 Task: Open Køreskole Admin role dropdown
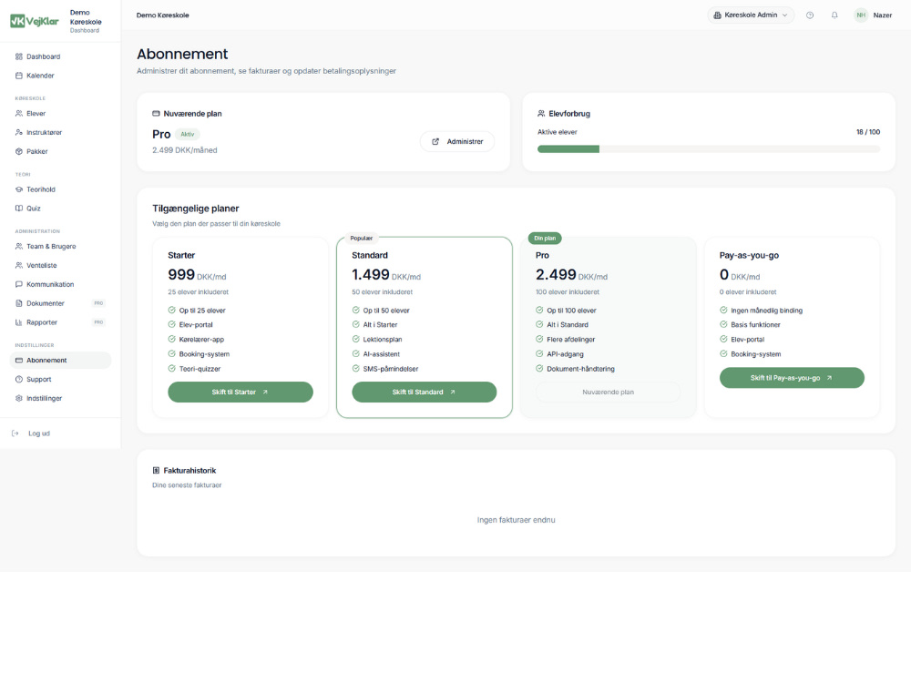751,15
